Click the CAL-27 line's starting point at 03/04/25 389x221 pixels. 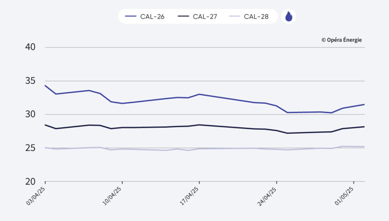pyautogui.click(x=45, y=125)
